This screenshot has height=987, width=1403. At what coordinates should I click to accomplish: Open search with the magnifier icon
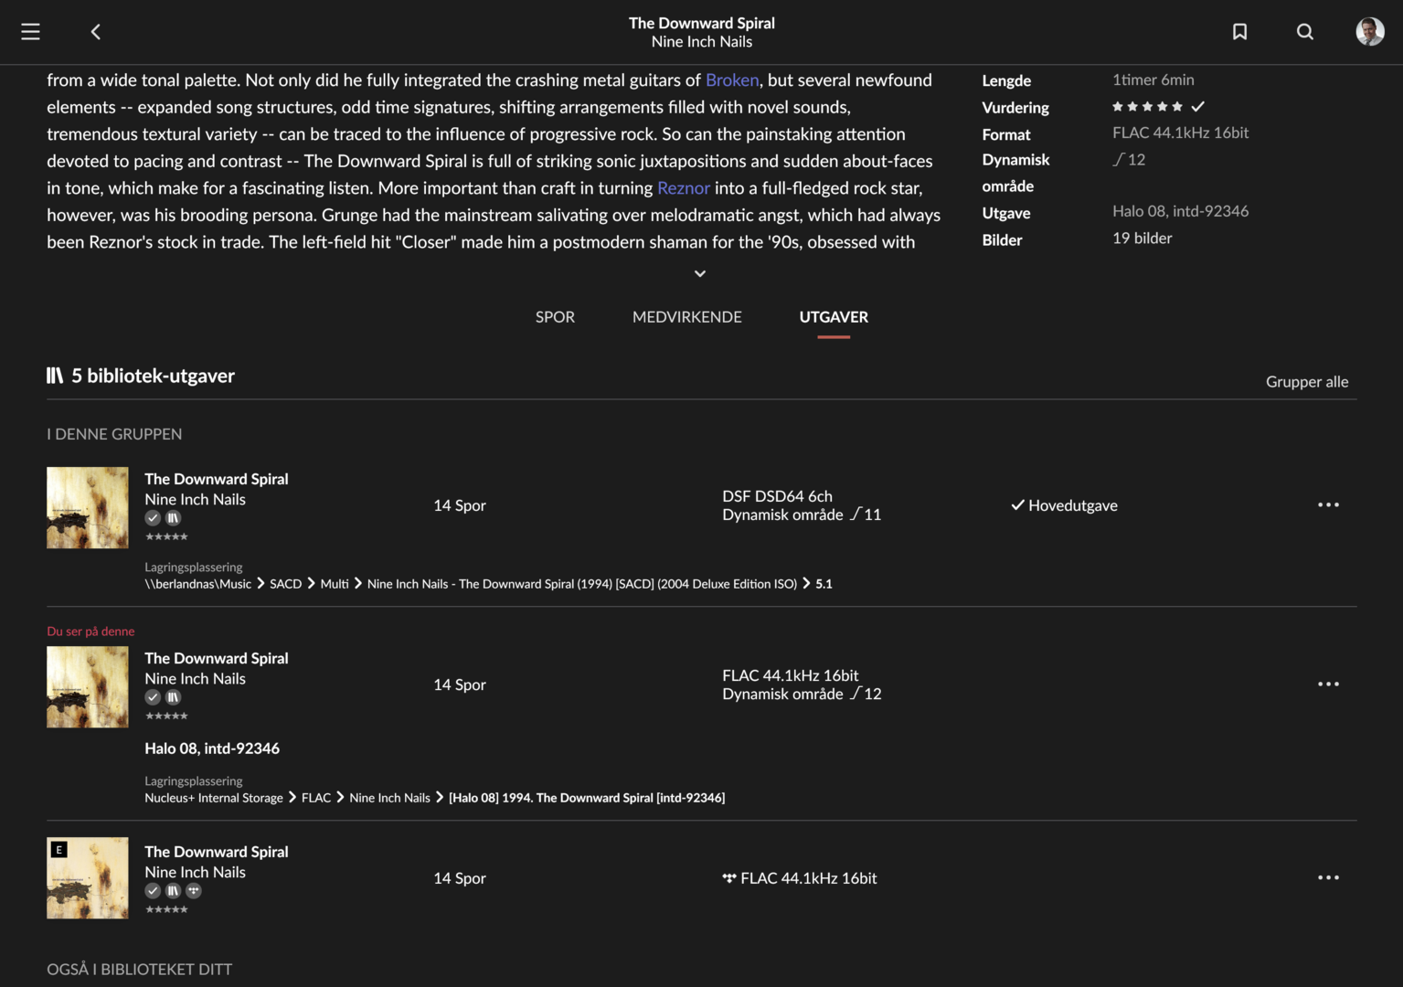point(1305,32)
